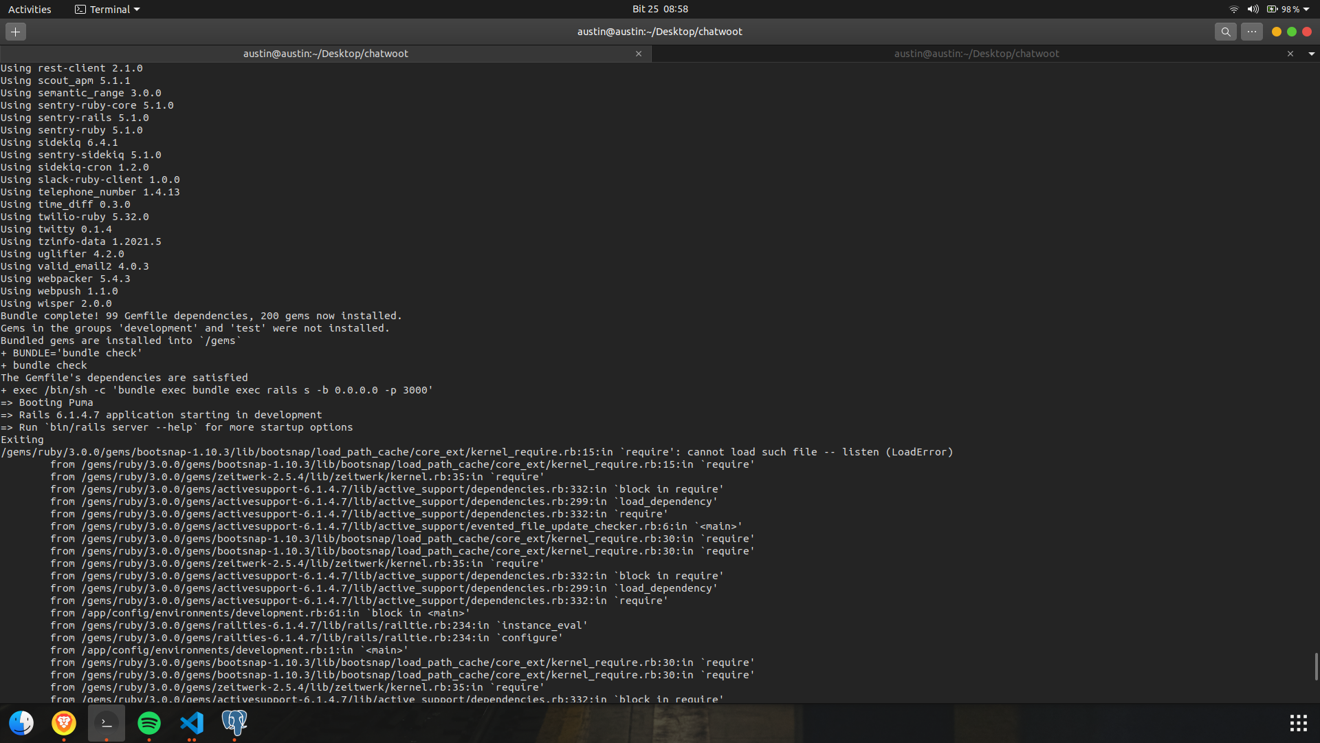This screenshot has height=743, width=1320.
Task: Open the PostgreSQL elephant app from the dock
Action: click(234, 723)
